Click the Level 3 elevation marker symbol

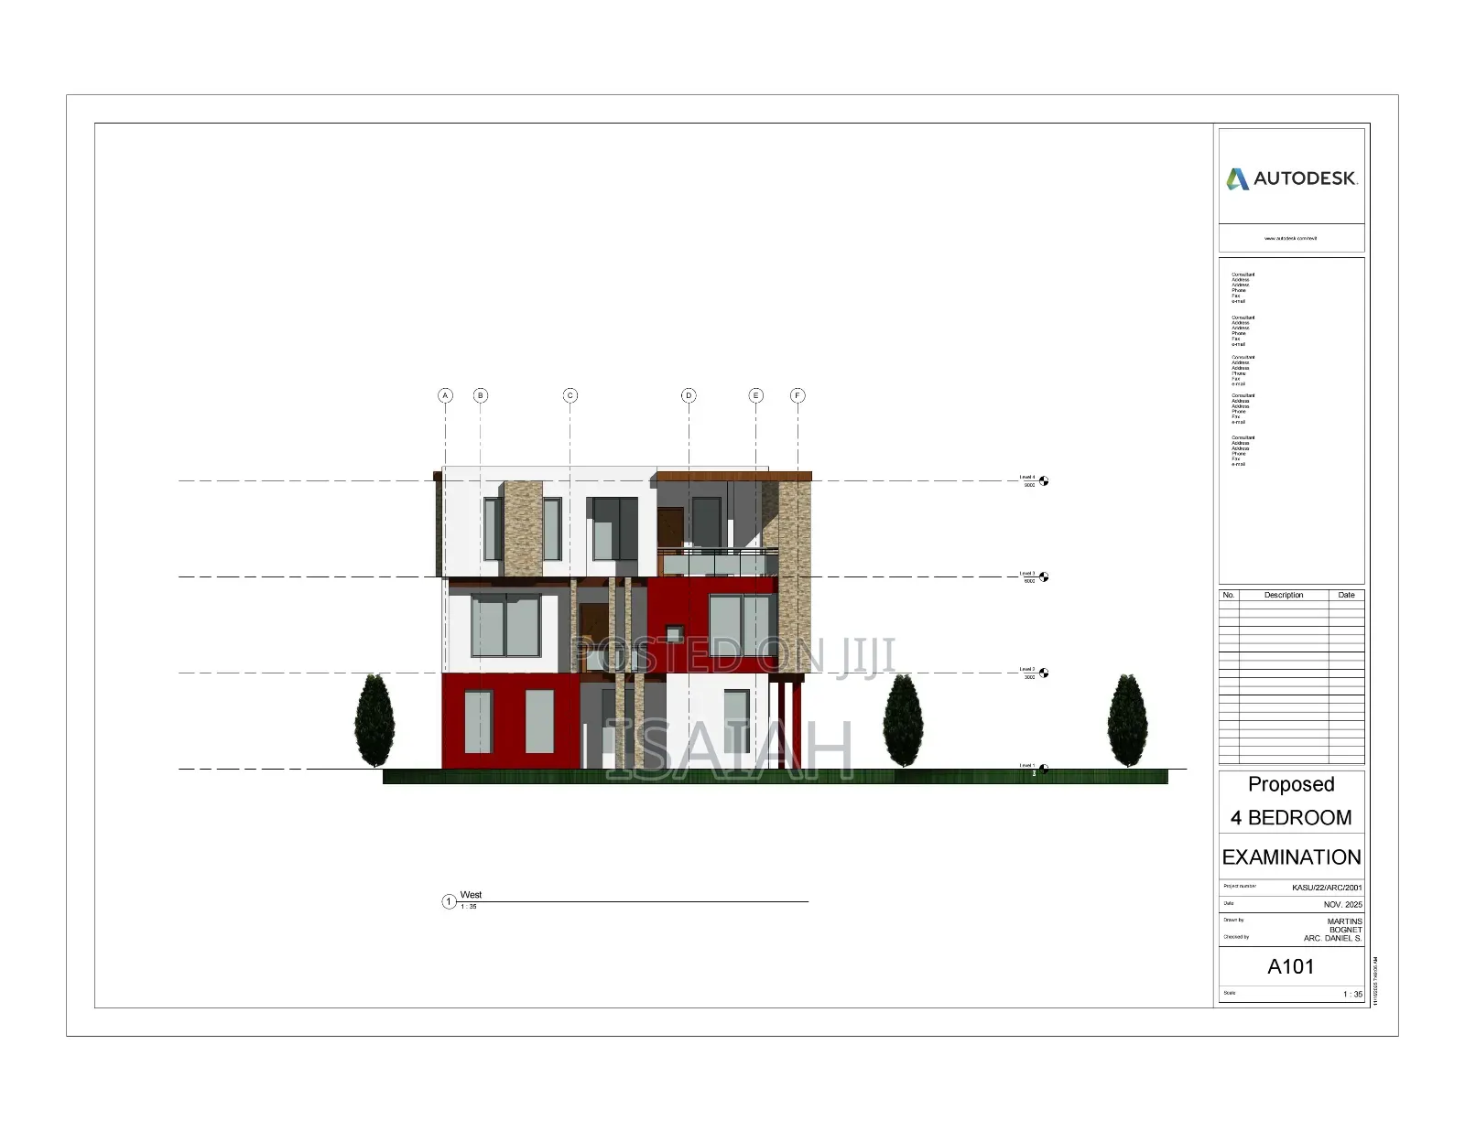[x=1044, y=577]
